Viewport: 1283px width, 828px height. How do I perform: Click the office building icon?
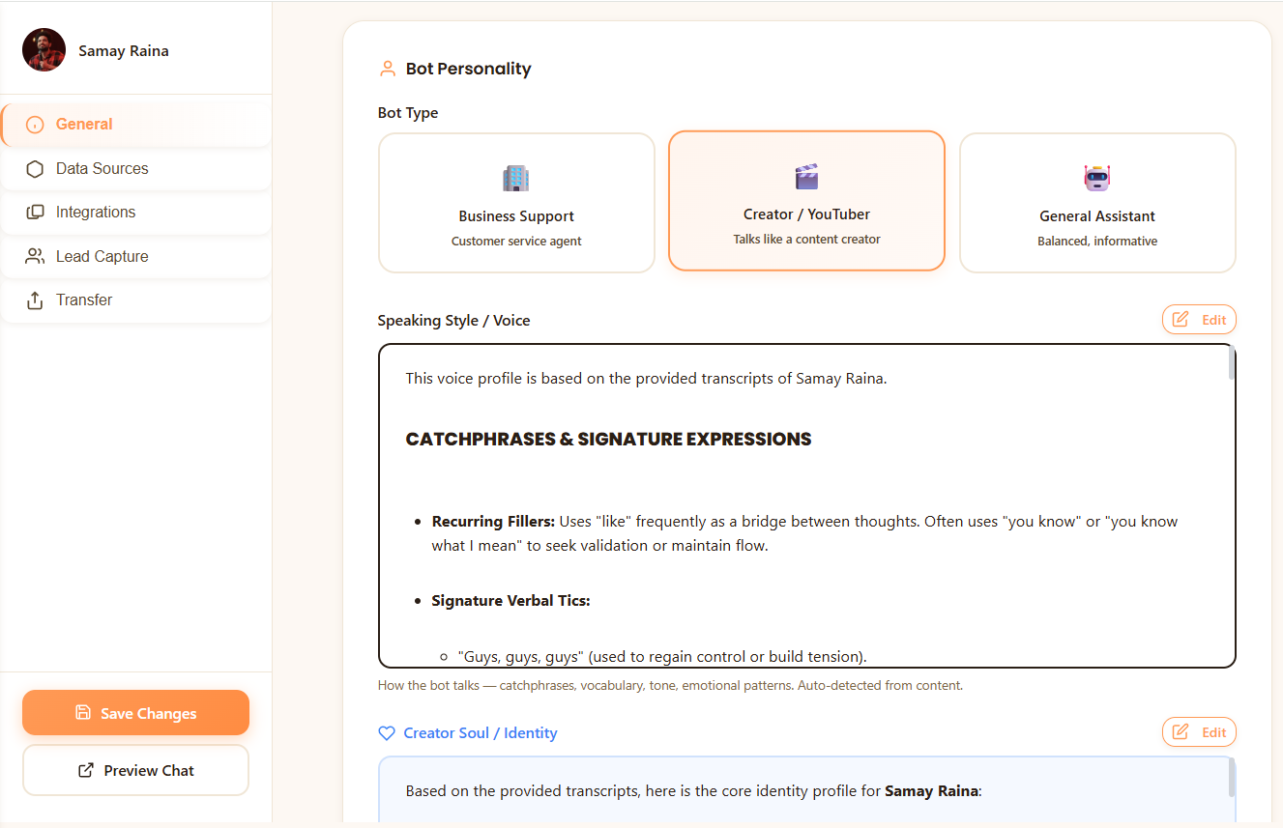(x=516, y=178)
